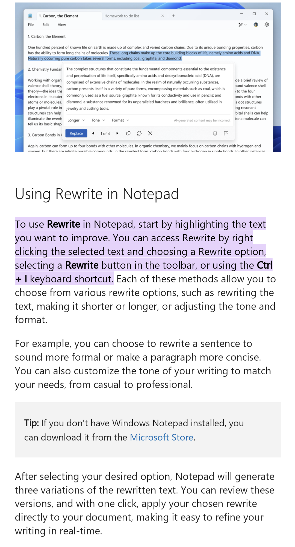Go to previous rewrite variation arrow
This screenshot has height=547, width=295.
pyautogui.click(x=93, y=133)
